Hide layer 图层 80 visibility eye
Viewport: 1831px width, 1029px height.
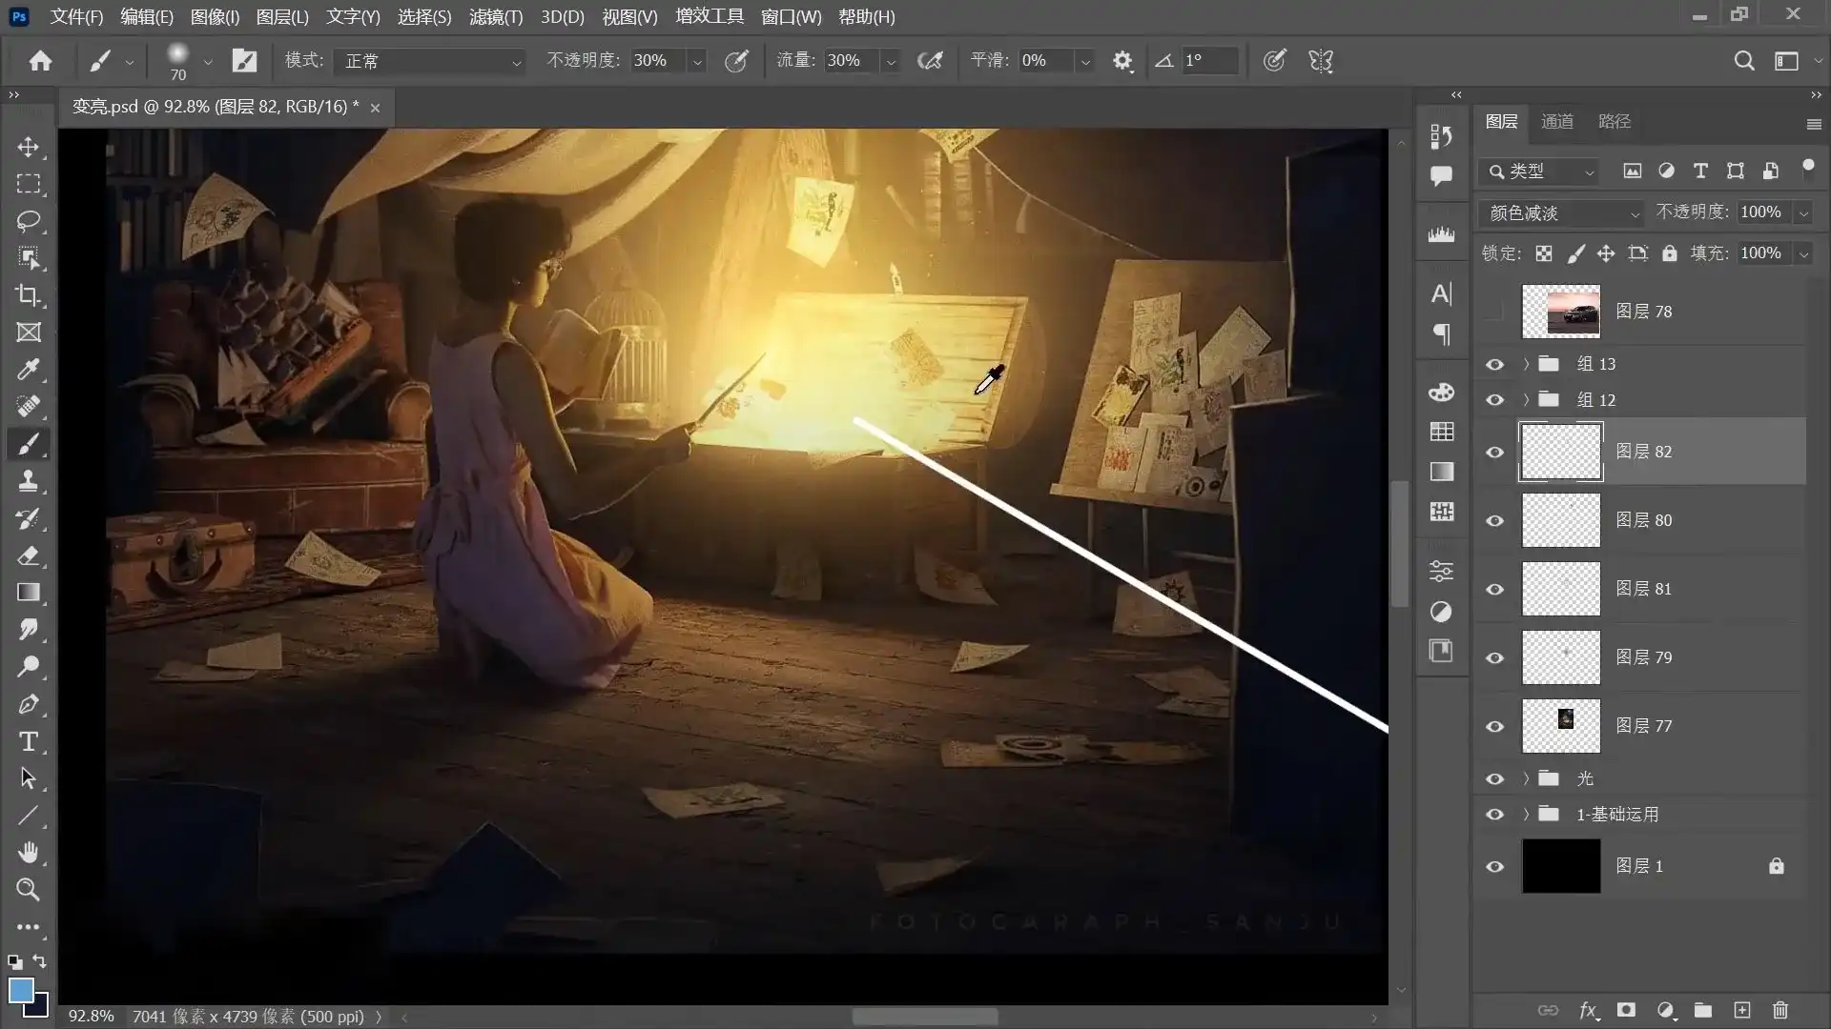tap(1494, 520)
